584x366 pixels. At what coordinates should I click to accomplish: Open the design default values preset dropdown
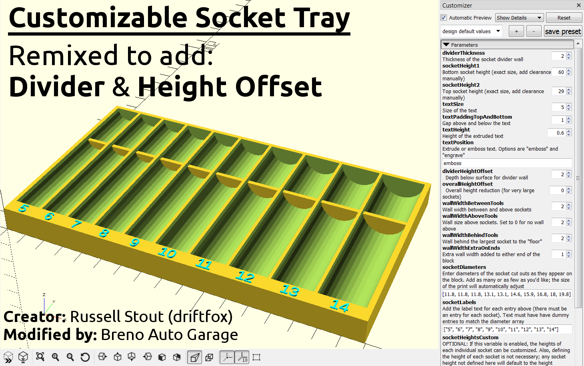[471, 31]
